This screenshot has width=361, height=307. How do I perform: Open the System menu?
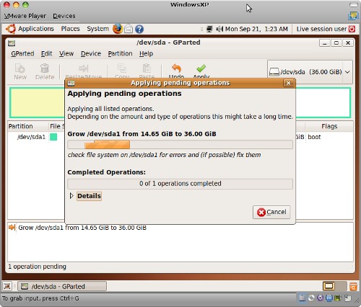click(97, 29)
